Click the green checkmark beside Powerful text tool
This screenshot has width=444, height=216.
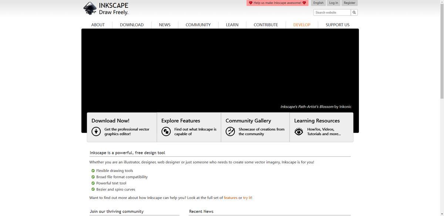pyautogui.click(x=93, y=183)
